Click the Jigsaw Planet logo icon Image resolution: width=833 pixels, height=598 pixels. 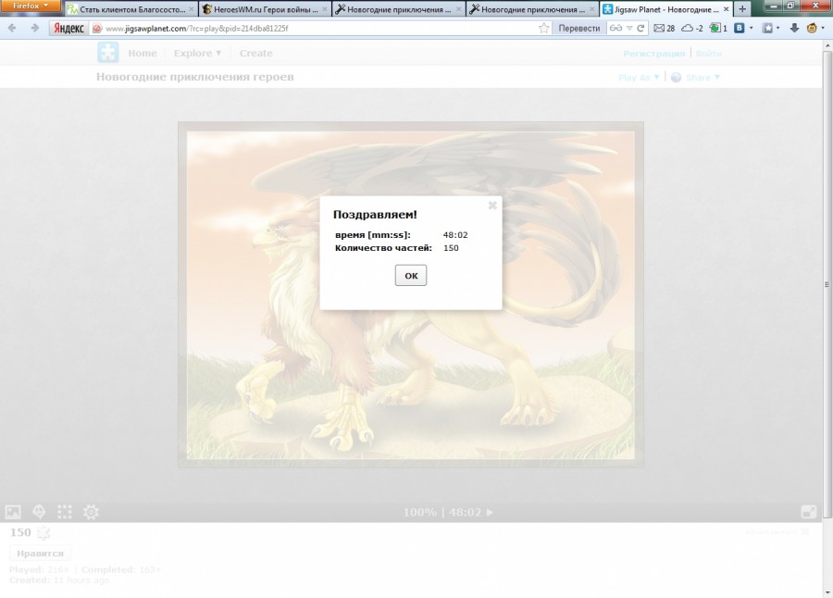point(108,53)
